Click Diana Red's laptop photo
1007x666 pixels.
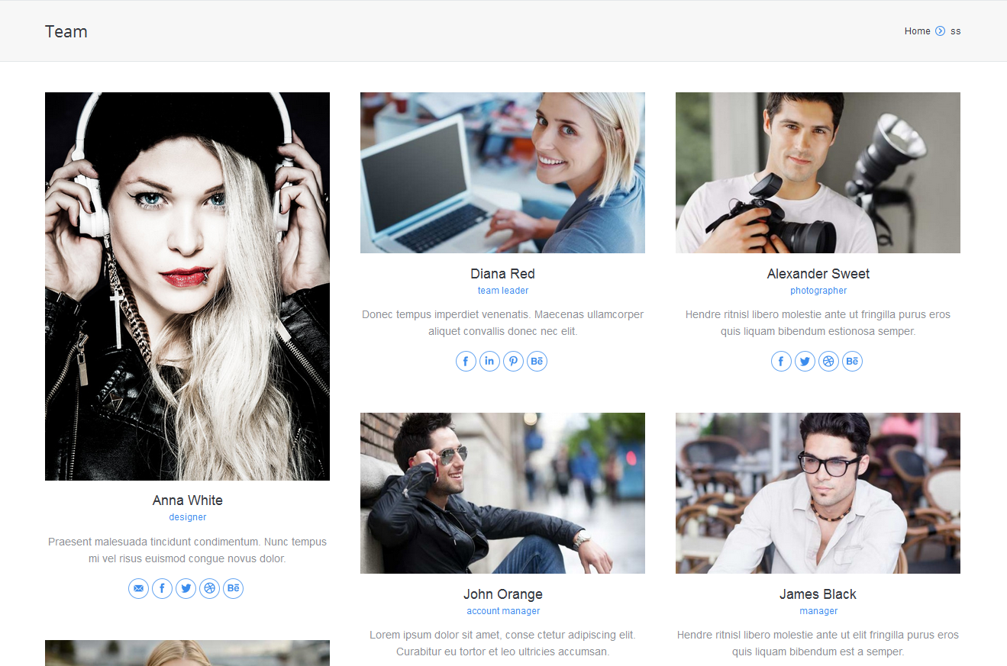(502, 172)
